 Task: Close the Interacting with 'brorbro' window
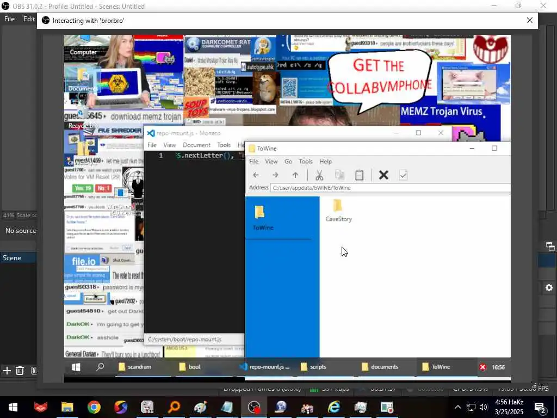click(530, 20)
